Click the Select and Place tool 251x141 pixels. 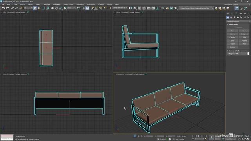65,8
